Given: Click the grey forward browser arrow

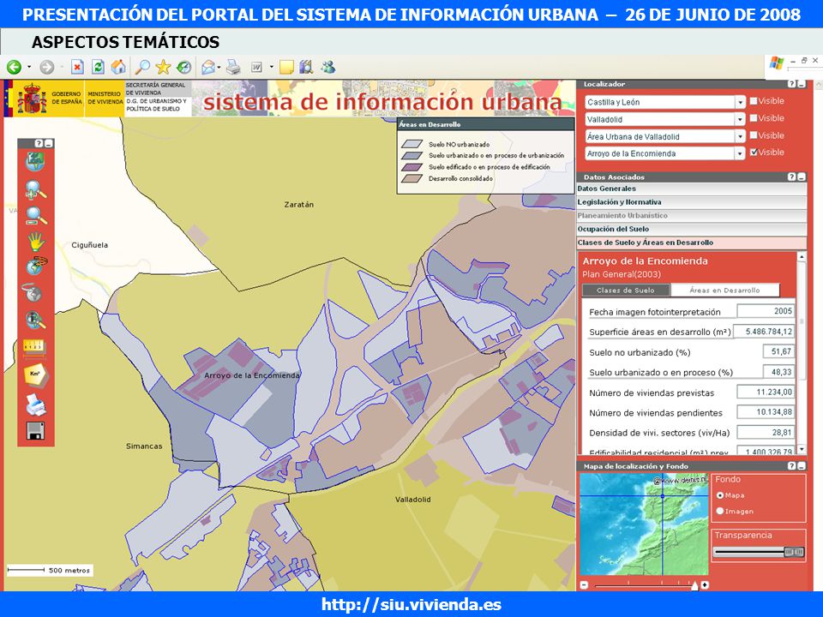Looking at the screenshot, I should coord(46,67).
